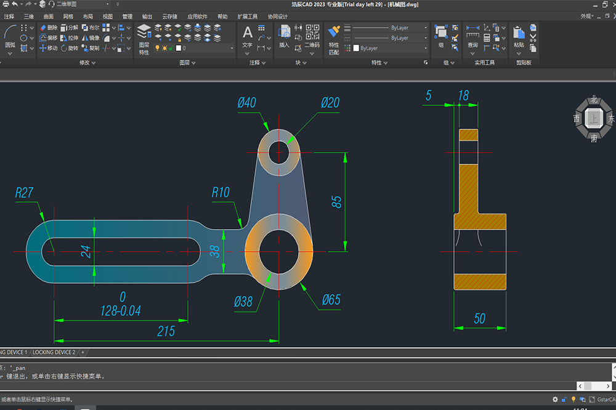
Task: Toggle the layer lock padlock icon
Action: pos(171,48)
